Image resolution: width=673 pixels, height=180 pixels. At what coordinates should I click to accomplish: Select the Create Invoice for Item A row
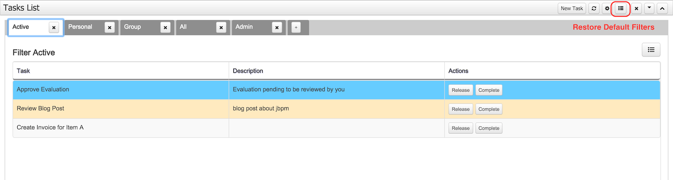pyautogui.click(x=336, y=128)
